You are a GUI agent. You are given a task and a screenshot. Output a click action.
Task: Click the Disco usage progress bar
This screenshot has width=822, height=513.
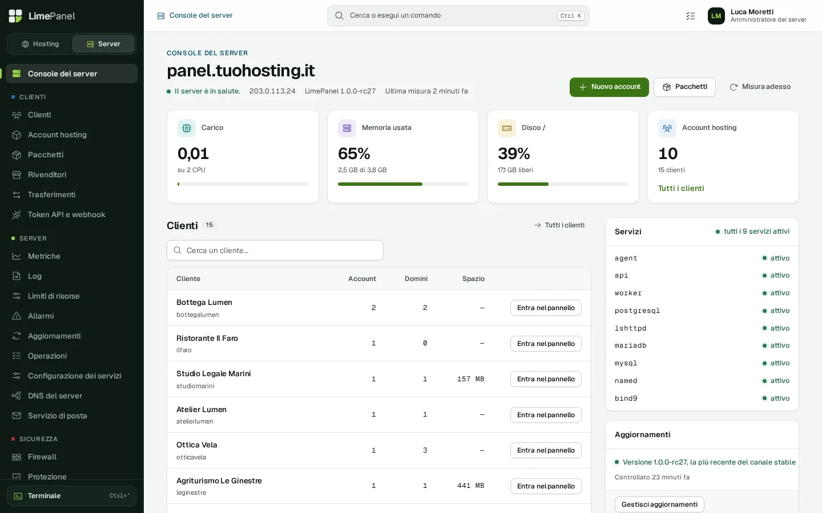click(563, 184)
